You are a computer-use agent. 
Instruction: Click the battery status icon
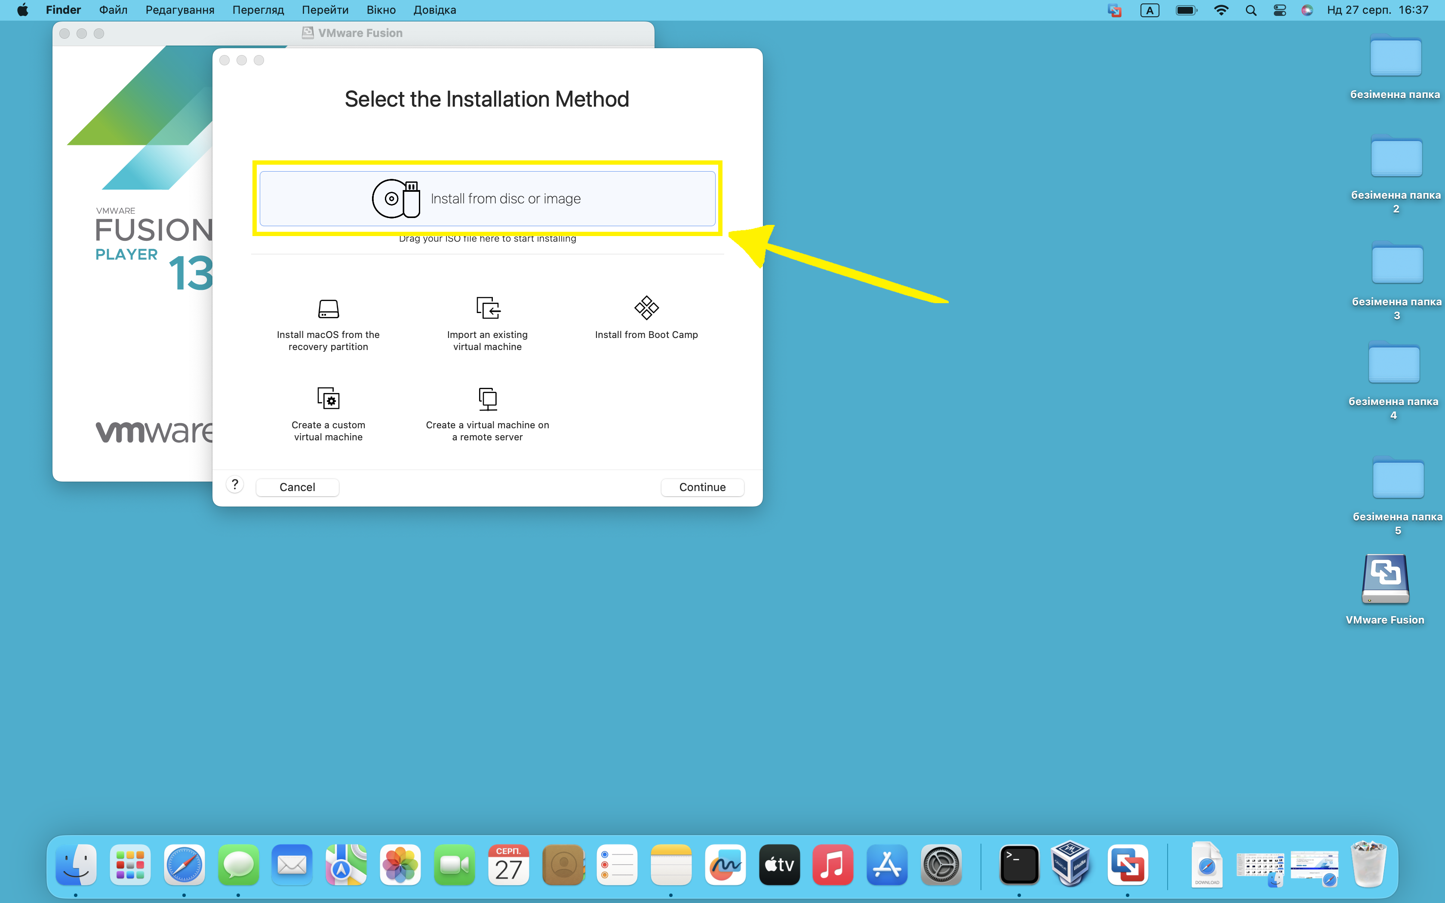pyautogui.click(x=1186, y=10)
